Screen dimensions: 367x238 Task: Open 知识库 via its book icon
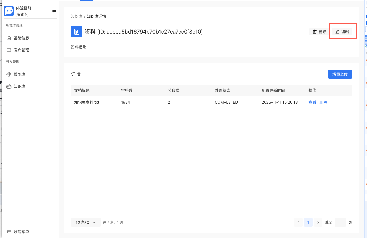(9, 86)
